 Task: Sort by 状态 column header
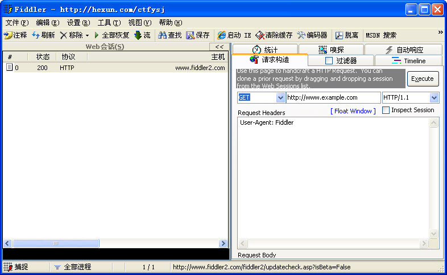point(43,57)
